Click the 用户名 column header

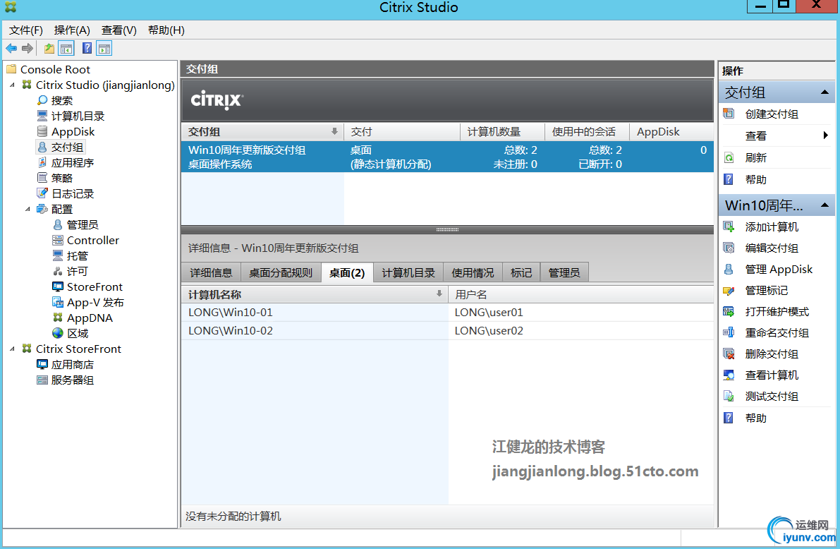point(580,294)
